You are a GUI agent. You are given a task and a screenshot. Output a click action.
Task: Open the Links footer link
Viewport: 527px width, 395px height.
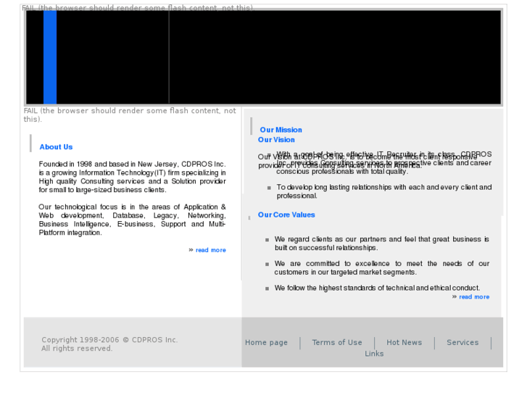[374, 354]
